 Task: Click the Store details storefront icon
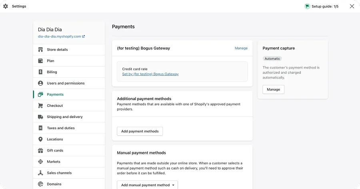[40, 49]
